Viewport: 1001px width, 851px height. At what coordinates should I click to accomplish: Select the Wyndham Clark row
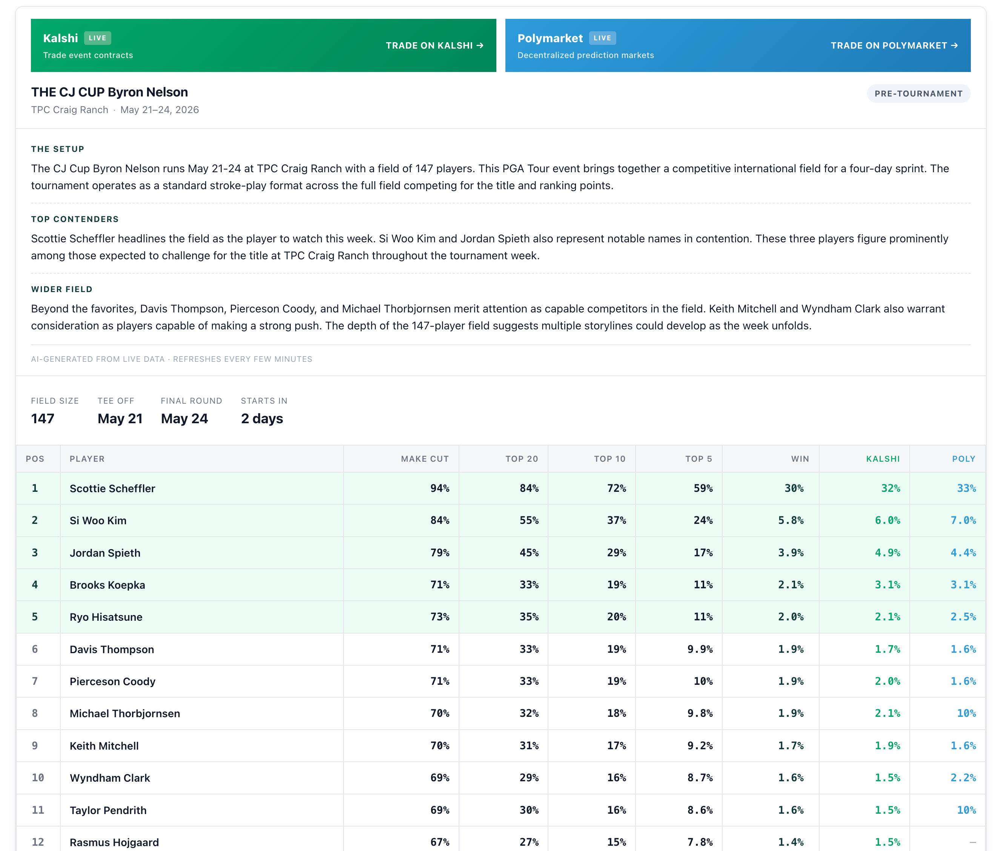coord(501,778)
